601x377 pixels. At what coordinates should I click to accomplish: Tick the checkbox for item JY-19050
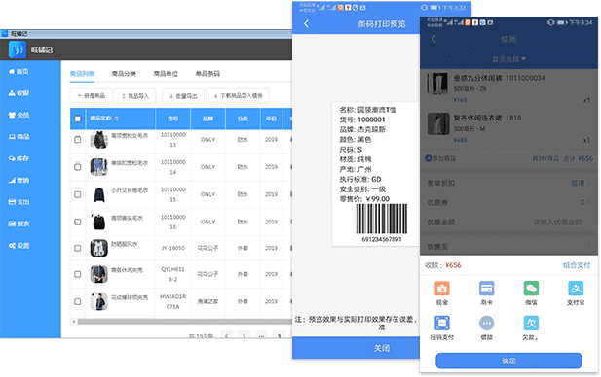77,248
